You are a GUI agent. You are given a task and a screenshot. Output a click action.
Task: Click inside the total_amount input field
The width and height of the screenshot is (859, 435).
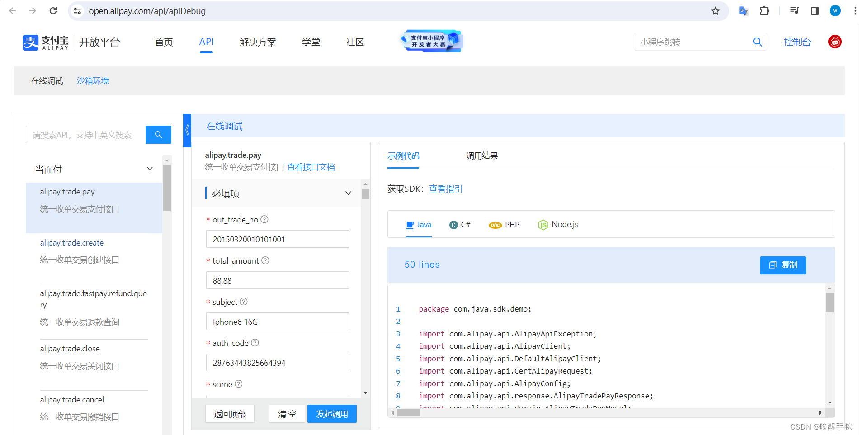tap(277, 280)
